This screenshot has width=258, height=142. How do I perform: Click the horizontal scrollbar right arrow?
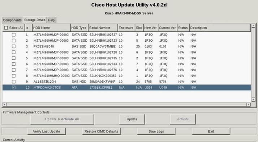coord(249,104)
